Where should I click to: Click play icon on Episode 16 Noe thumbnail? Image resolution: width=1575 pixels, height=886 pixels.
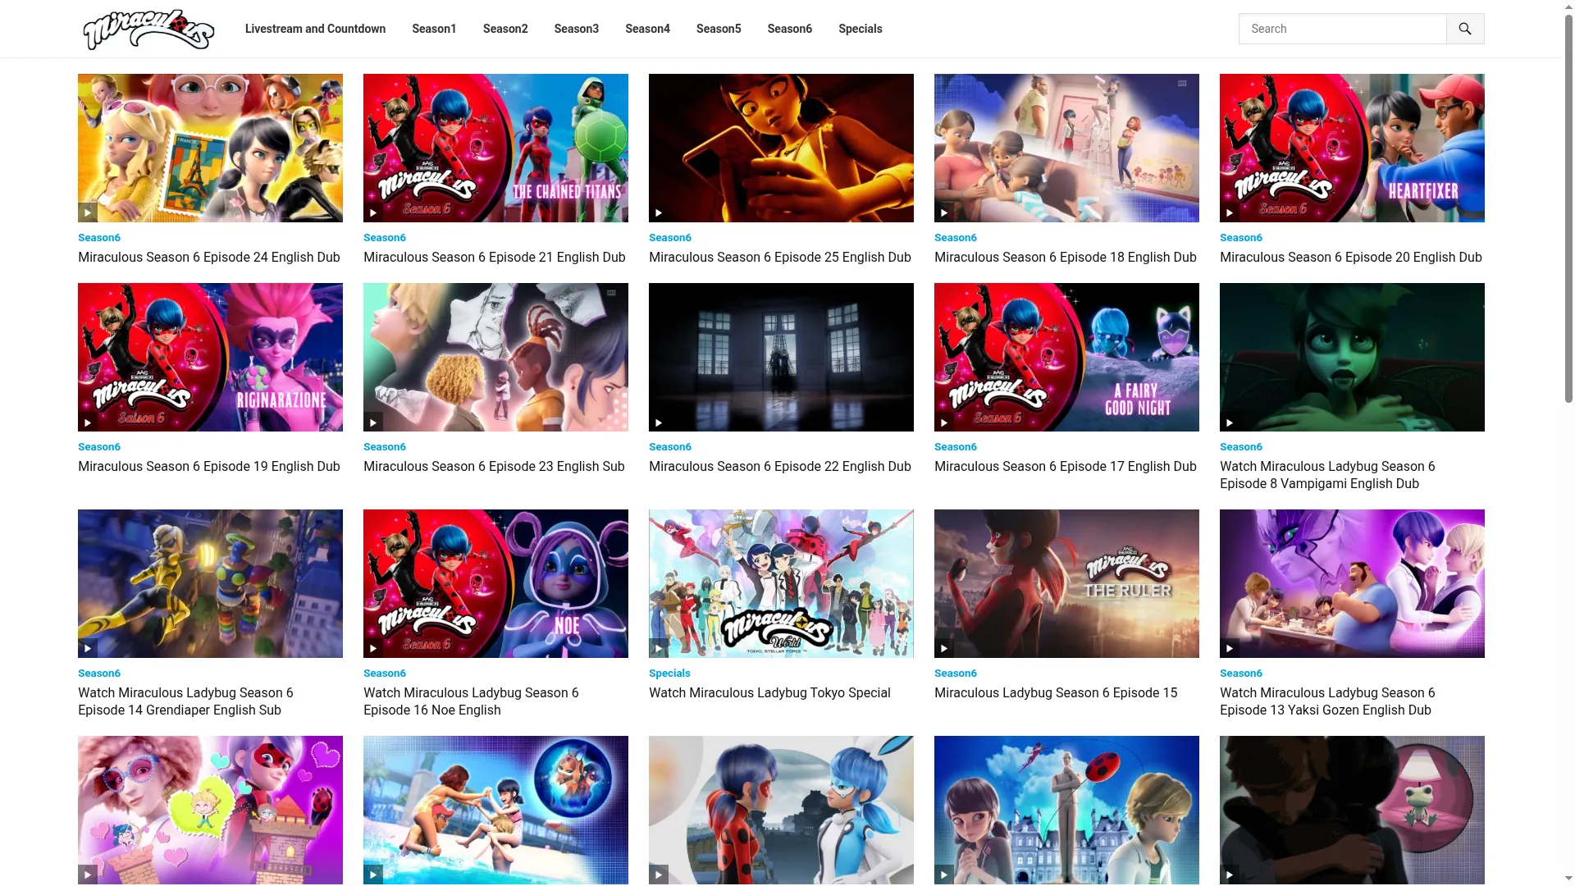pyautogui.click(x=373, y=648)
